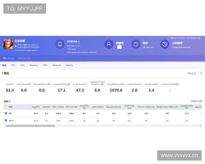This screenshot has height=164, width=205.
Task: Select the GPU tab
Action: point(45,65)
